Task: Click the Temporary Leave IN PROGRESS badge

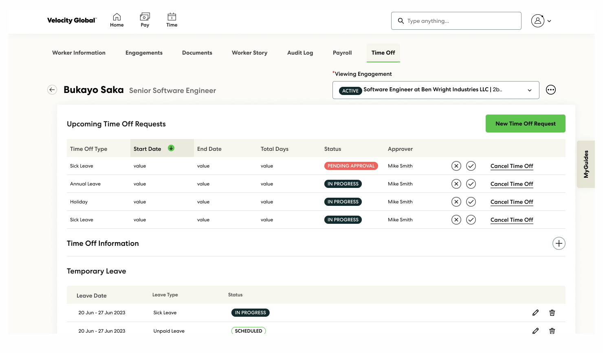Action: (x=251, y=313)
